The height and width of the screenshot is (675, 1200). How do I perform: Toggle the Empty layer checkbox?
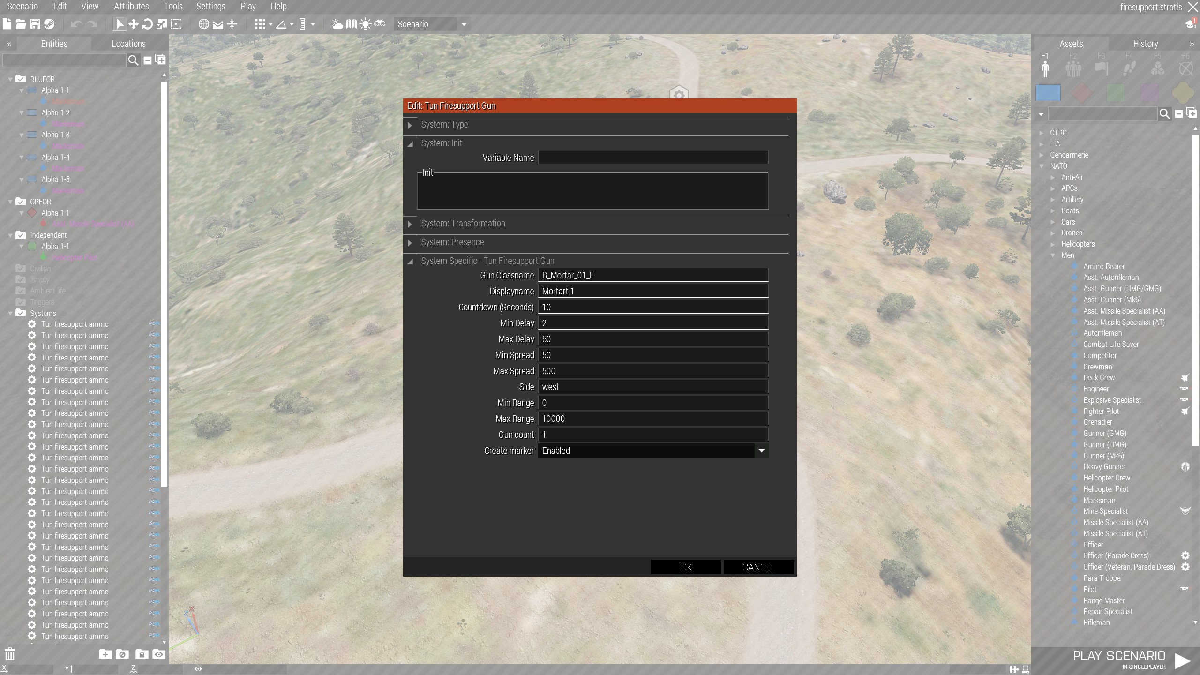[x=21, y=280]
